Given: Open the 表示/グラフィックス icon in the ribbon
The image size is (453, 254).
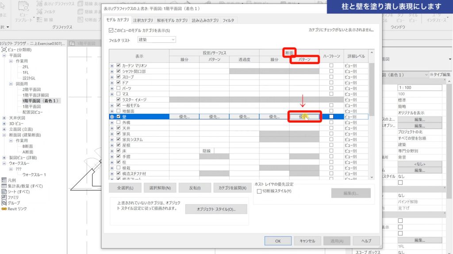Looking at the screenshot, I should [39, 4].
